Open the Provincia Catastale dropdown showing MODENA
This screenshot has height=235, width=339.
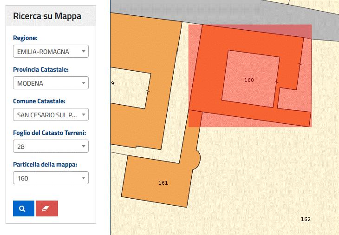pyautogui.click(x=51, y=83)
